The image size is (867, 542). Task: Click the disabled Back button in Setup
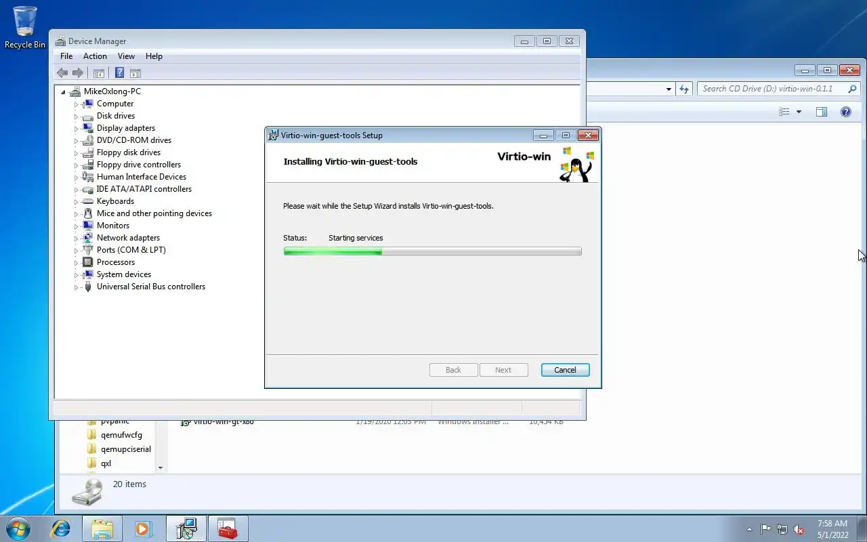tap(453, 370)
